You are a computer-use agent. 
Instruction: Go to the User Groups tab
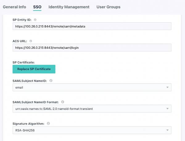[108, 7]
